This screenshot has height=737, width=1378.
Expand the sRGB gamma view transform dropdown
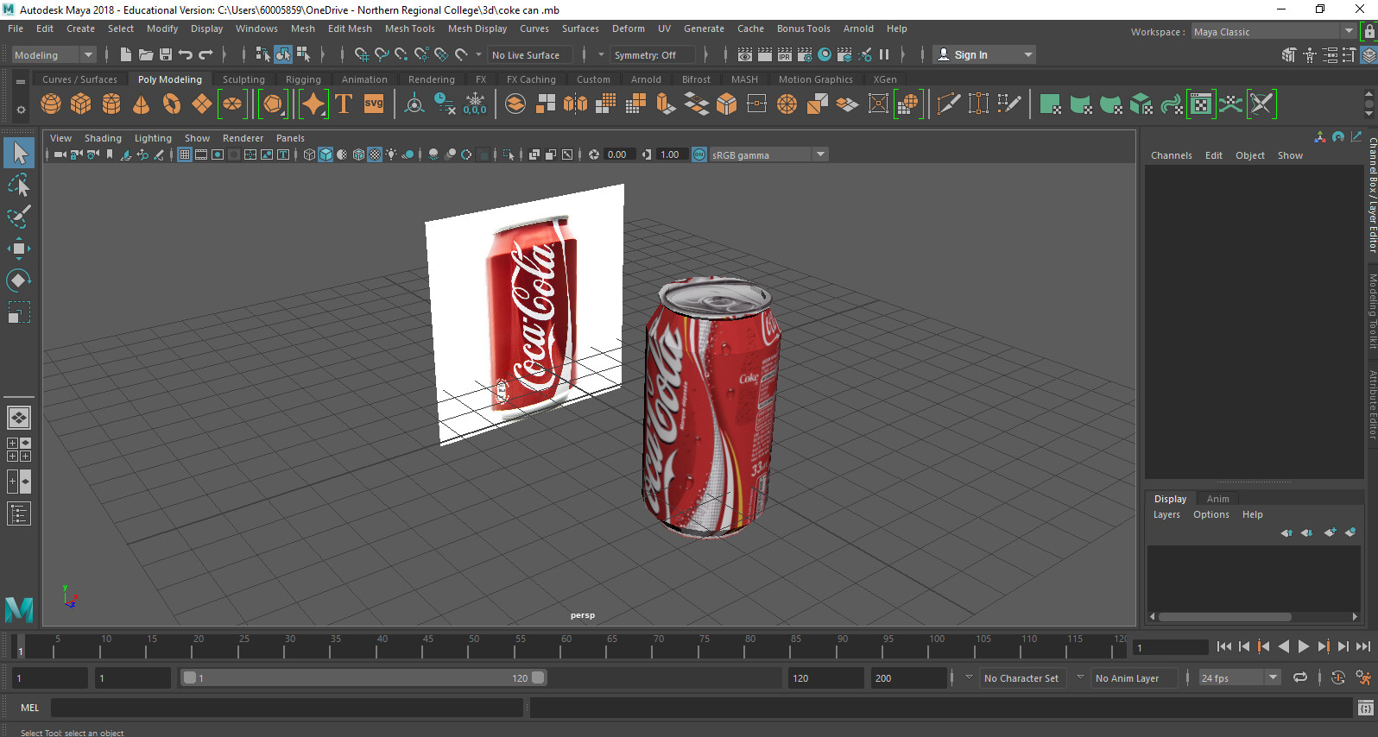[820, 154]
